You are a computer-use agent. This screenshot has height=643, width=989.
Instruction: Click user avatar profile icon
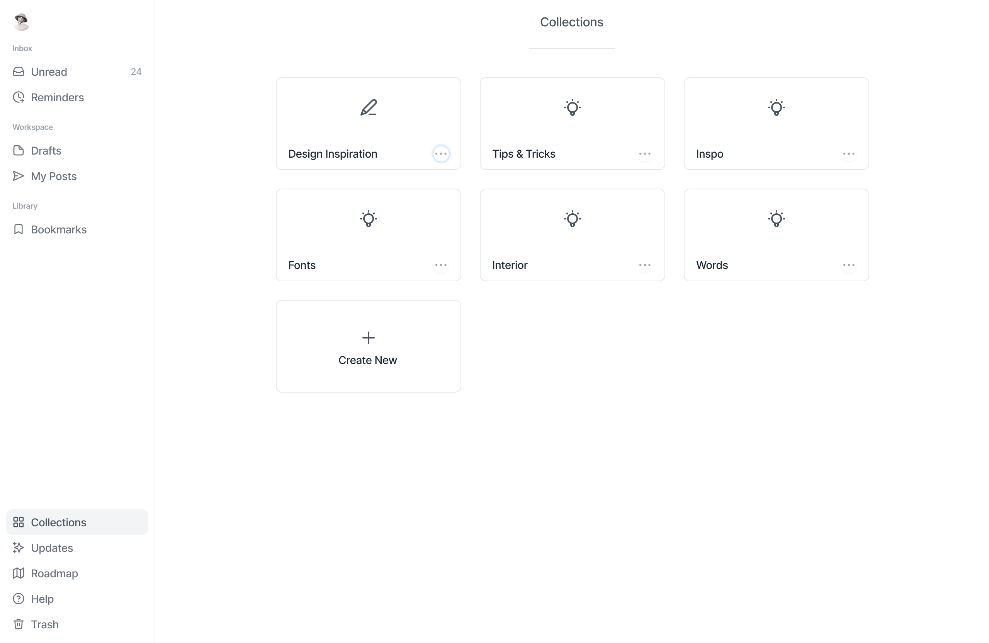[22, 22]
